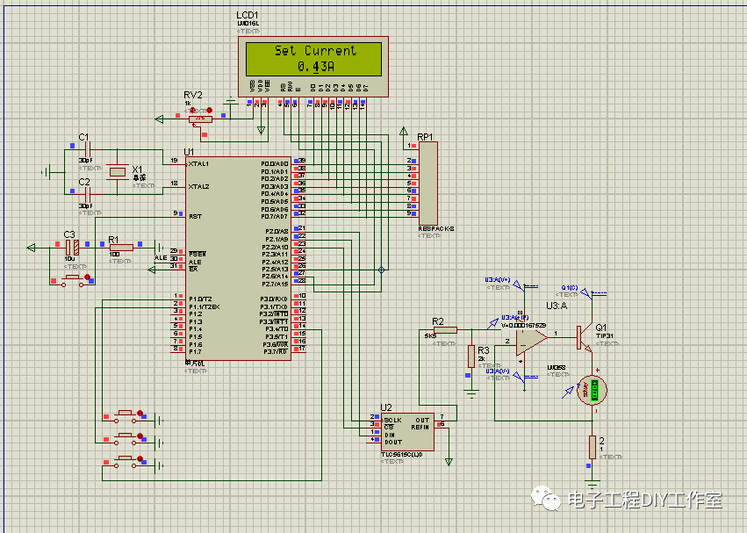Select the current probe arrow beside ammeter
This screenshot has width=747, height=533.
(x=568, y=392)
